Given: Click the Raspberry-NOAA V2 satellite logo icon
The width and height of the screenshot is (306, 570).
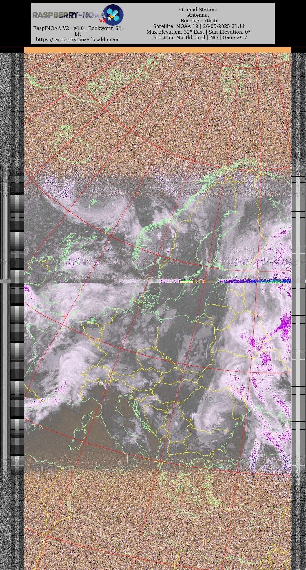Looking at the screenshot, I should [x=113, y=15].
